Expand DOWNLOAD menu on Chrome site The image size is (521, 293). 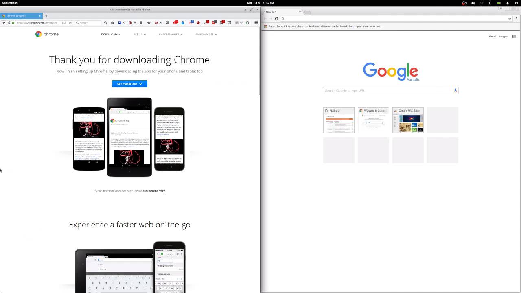pyautogui.click(x=111, y=35)
